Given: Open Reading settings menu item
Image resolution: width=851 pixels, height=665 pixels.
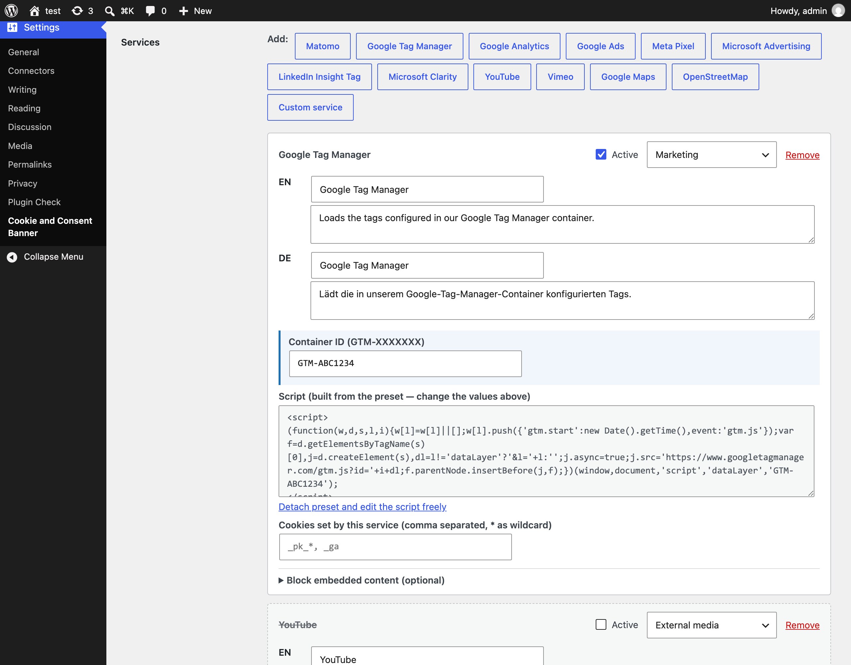Looking at the screenshot, I should click(x=24, y=108).
